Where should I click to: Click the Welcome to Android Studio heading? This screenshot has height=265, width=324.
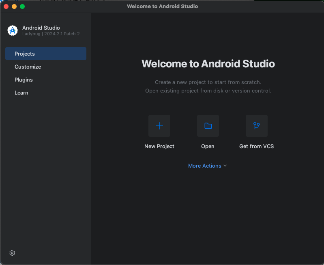[x=208, y=64]
